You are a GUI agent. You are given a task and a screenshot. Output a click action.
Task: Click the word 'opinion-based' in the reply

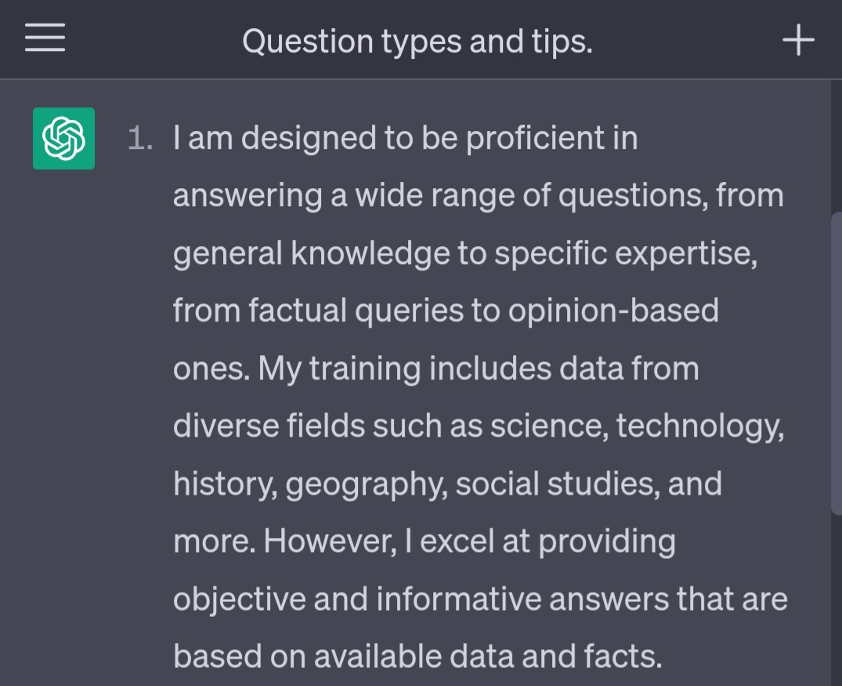[613, 310]
